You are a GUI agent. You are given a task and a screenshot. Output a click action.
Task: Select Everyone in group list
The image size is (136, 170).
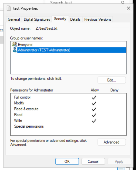(25, 45)
